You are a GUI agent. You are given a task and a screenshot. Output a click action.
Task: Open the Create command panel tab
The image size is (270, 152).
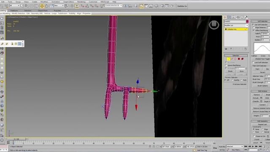(x=225, y=17)
